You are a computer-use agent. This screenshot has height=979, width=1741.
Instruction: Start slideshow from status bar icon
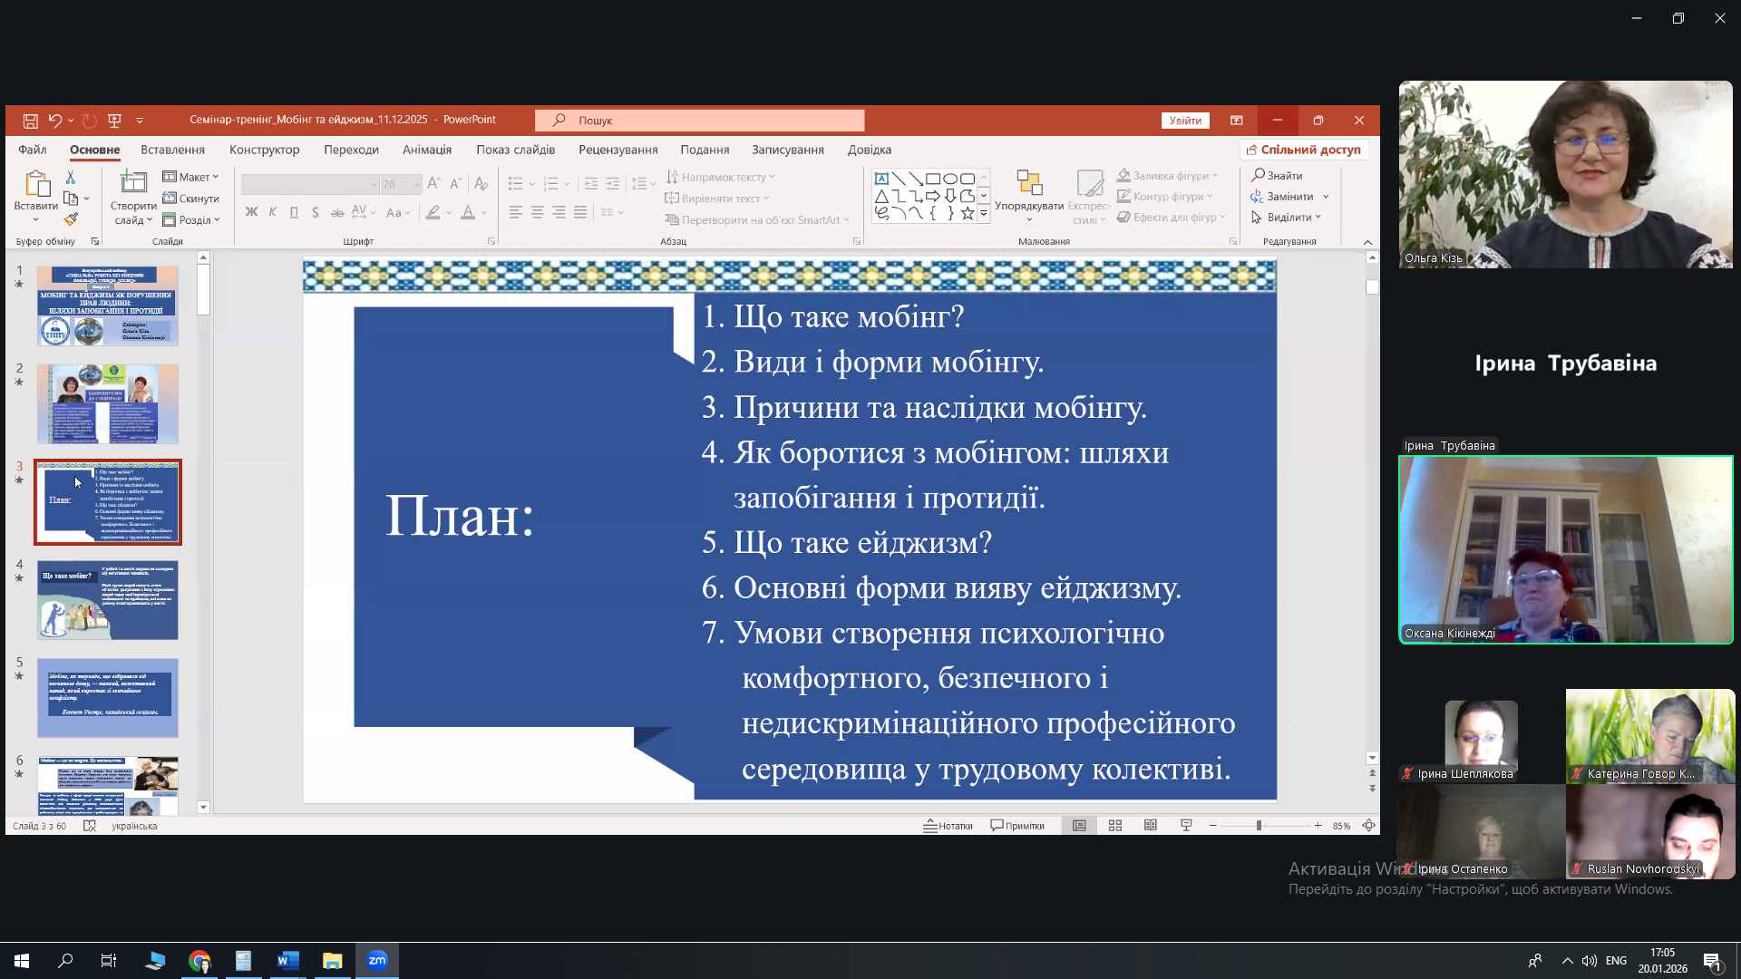coord(1186,826)
